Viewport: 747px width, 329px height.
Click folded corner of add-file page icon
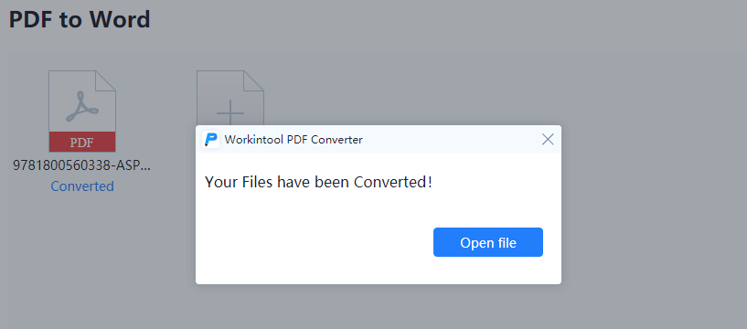coord(253,81)
